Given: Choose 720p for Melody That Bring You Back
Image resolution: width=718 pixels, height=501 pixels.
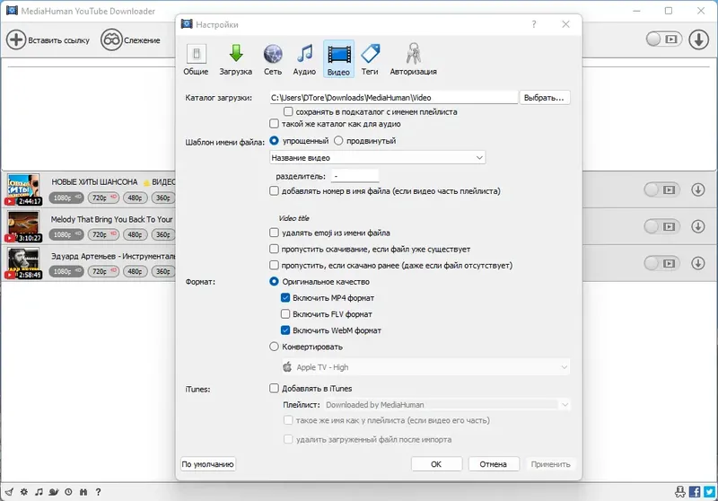Looking at the screenshot, I should tap(103, 234).
